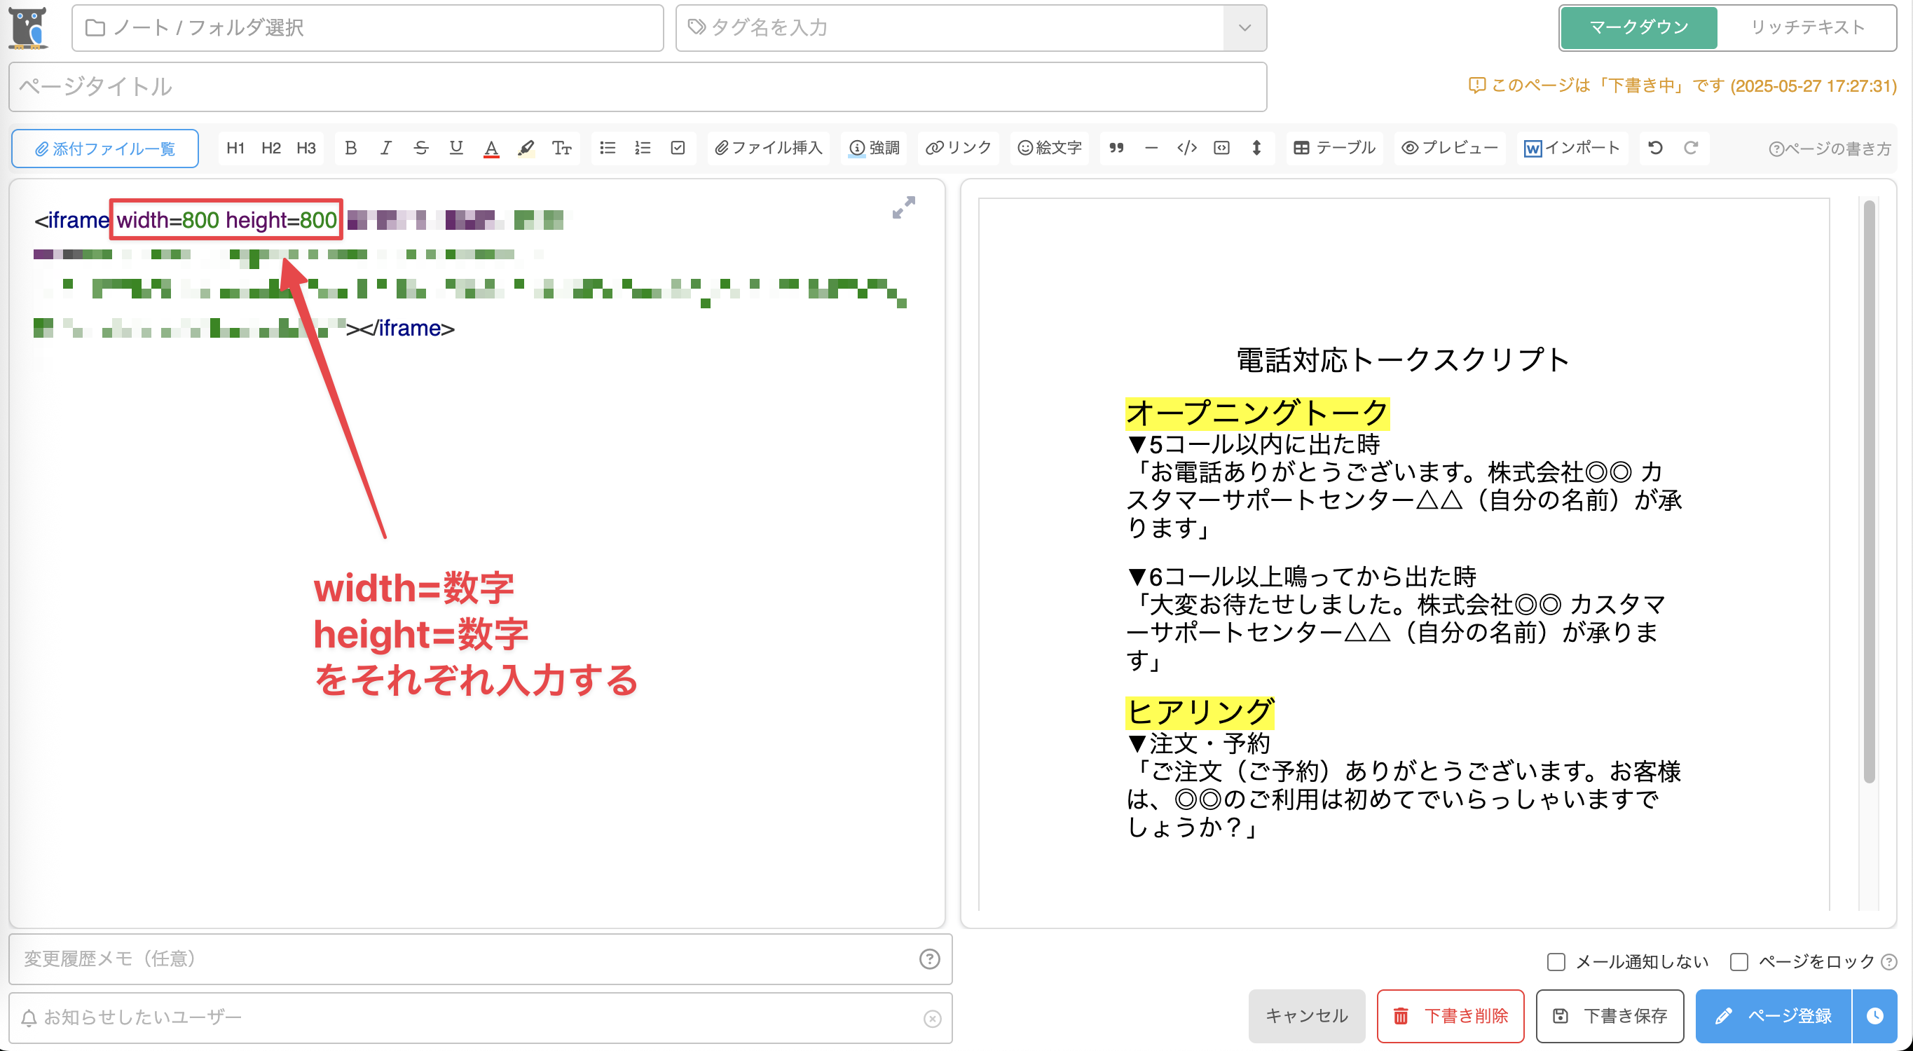The image size is (1913, 1051).
Task: Open the font size tool
Action: click(561, 149)
